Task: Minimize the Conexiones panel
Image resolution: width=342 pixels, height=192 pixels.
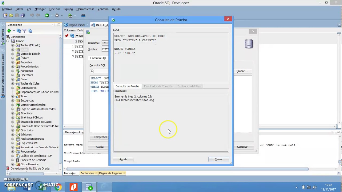Action: click(59, 25)
